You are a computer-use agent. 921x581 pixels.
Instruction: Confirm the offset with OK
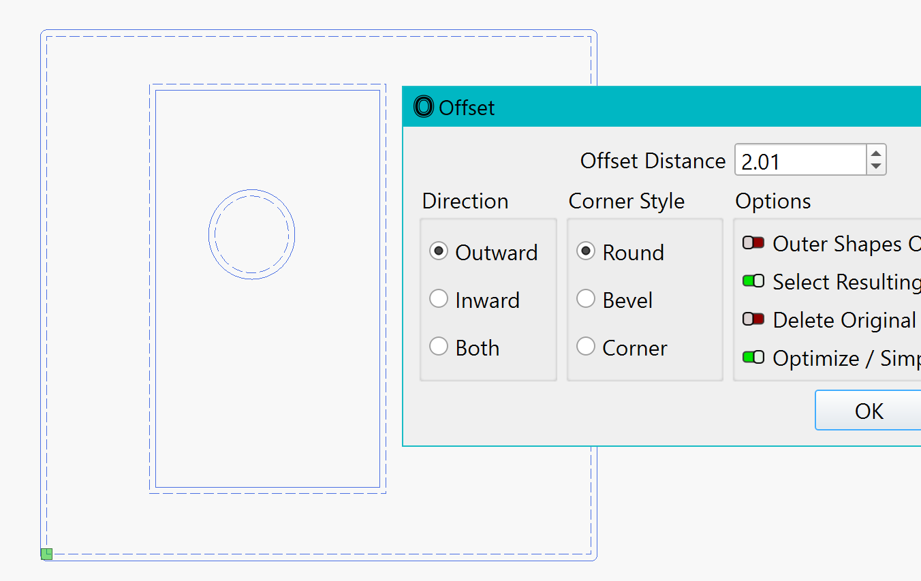(868, 411)
